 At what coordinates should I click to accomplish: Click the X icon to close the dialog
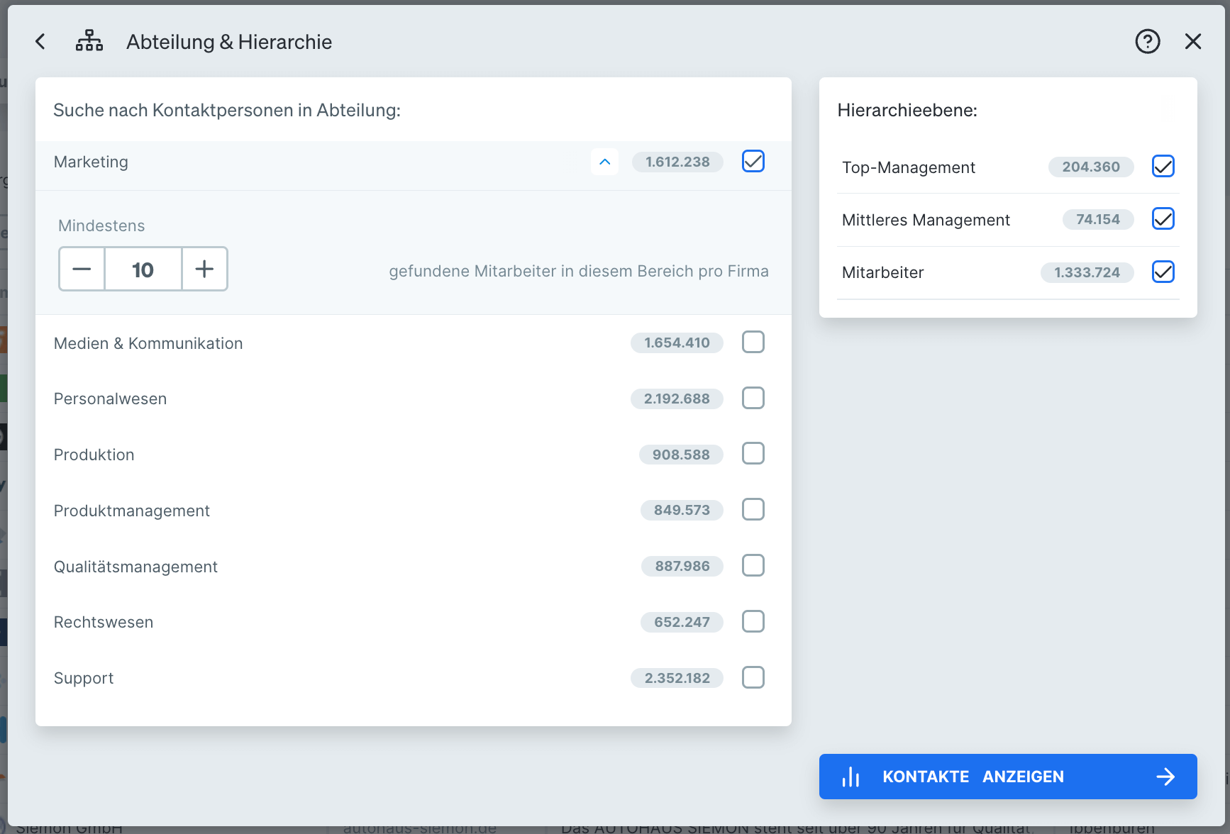pos(1194,42)
